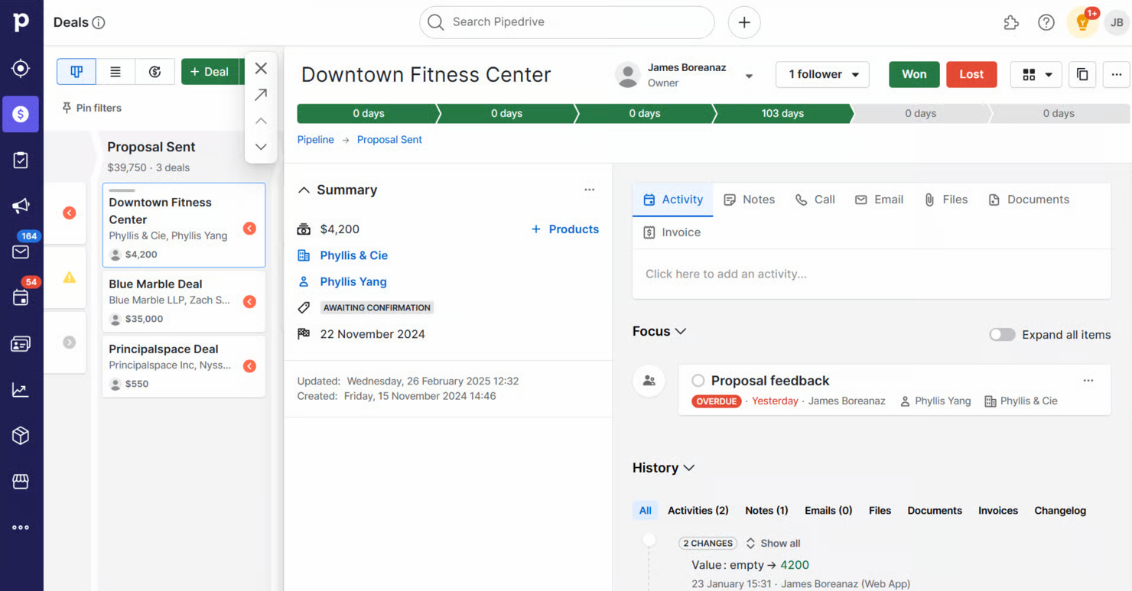
Task: Click Pin filters
Action: pos(92,108)
